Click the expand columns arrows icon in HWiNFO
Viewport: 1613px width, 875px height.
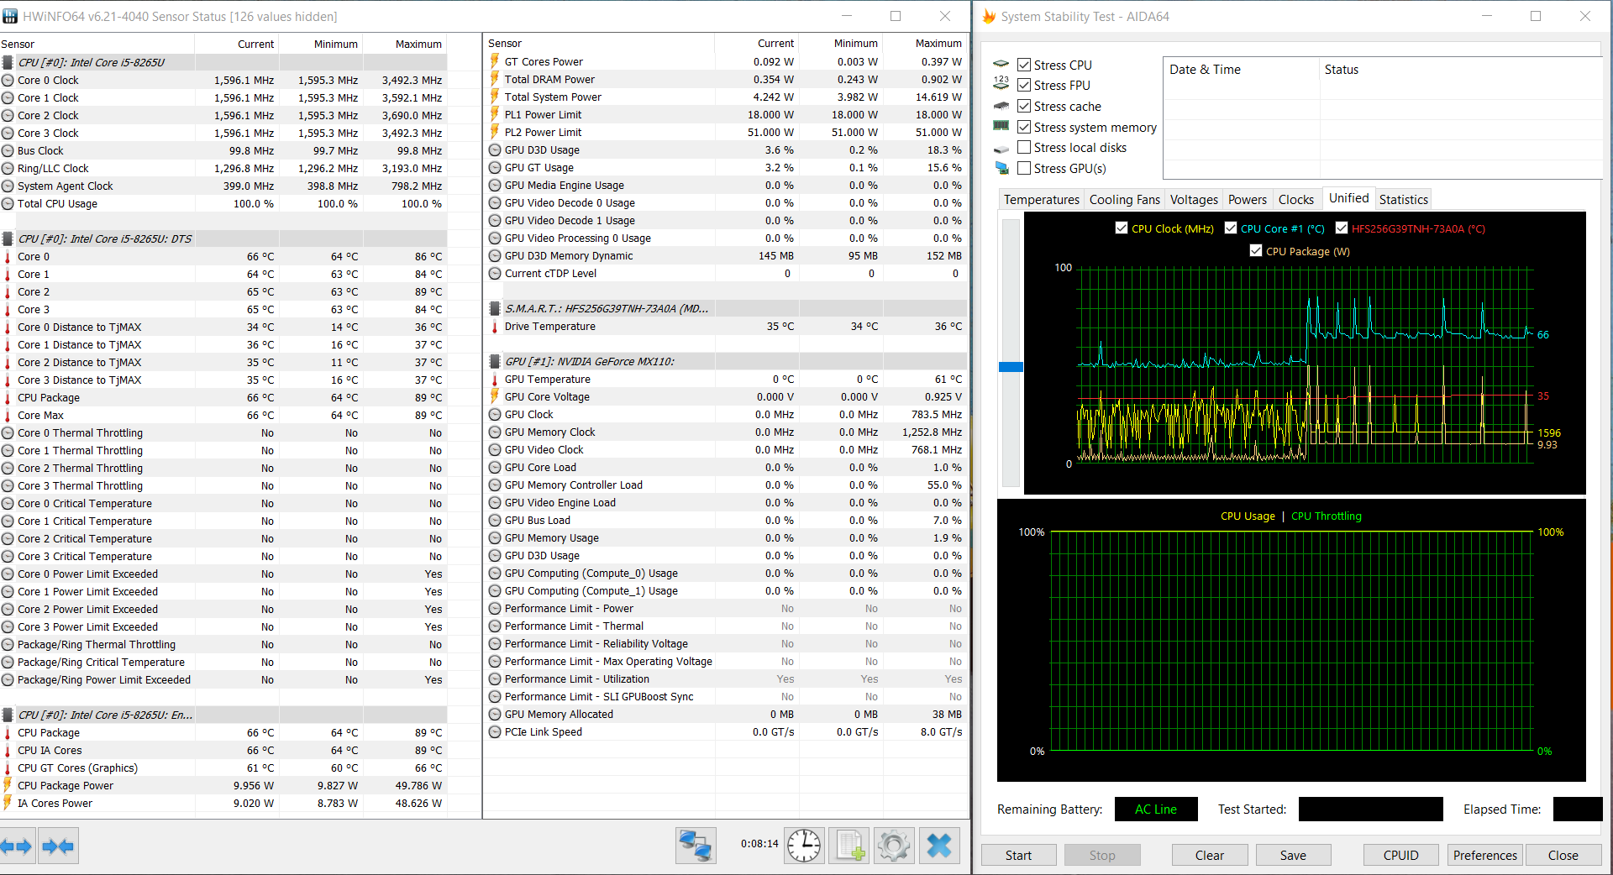[x=17, y=846]
